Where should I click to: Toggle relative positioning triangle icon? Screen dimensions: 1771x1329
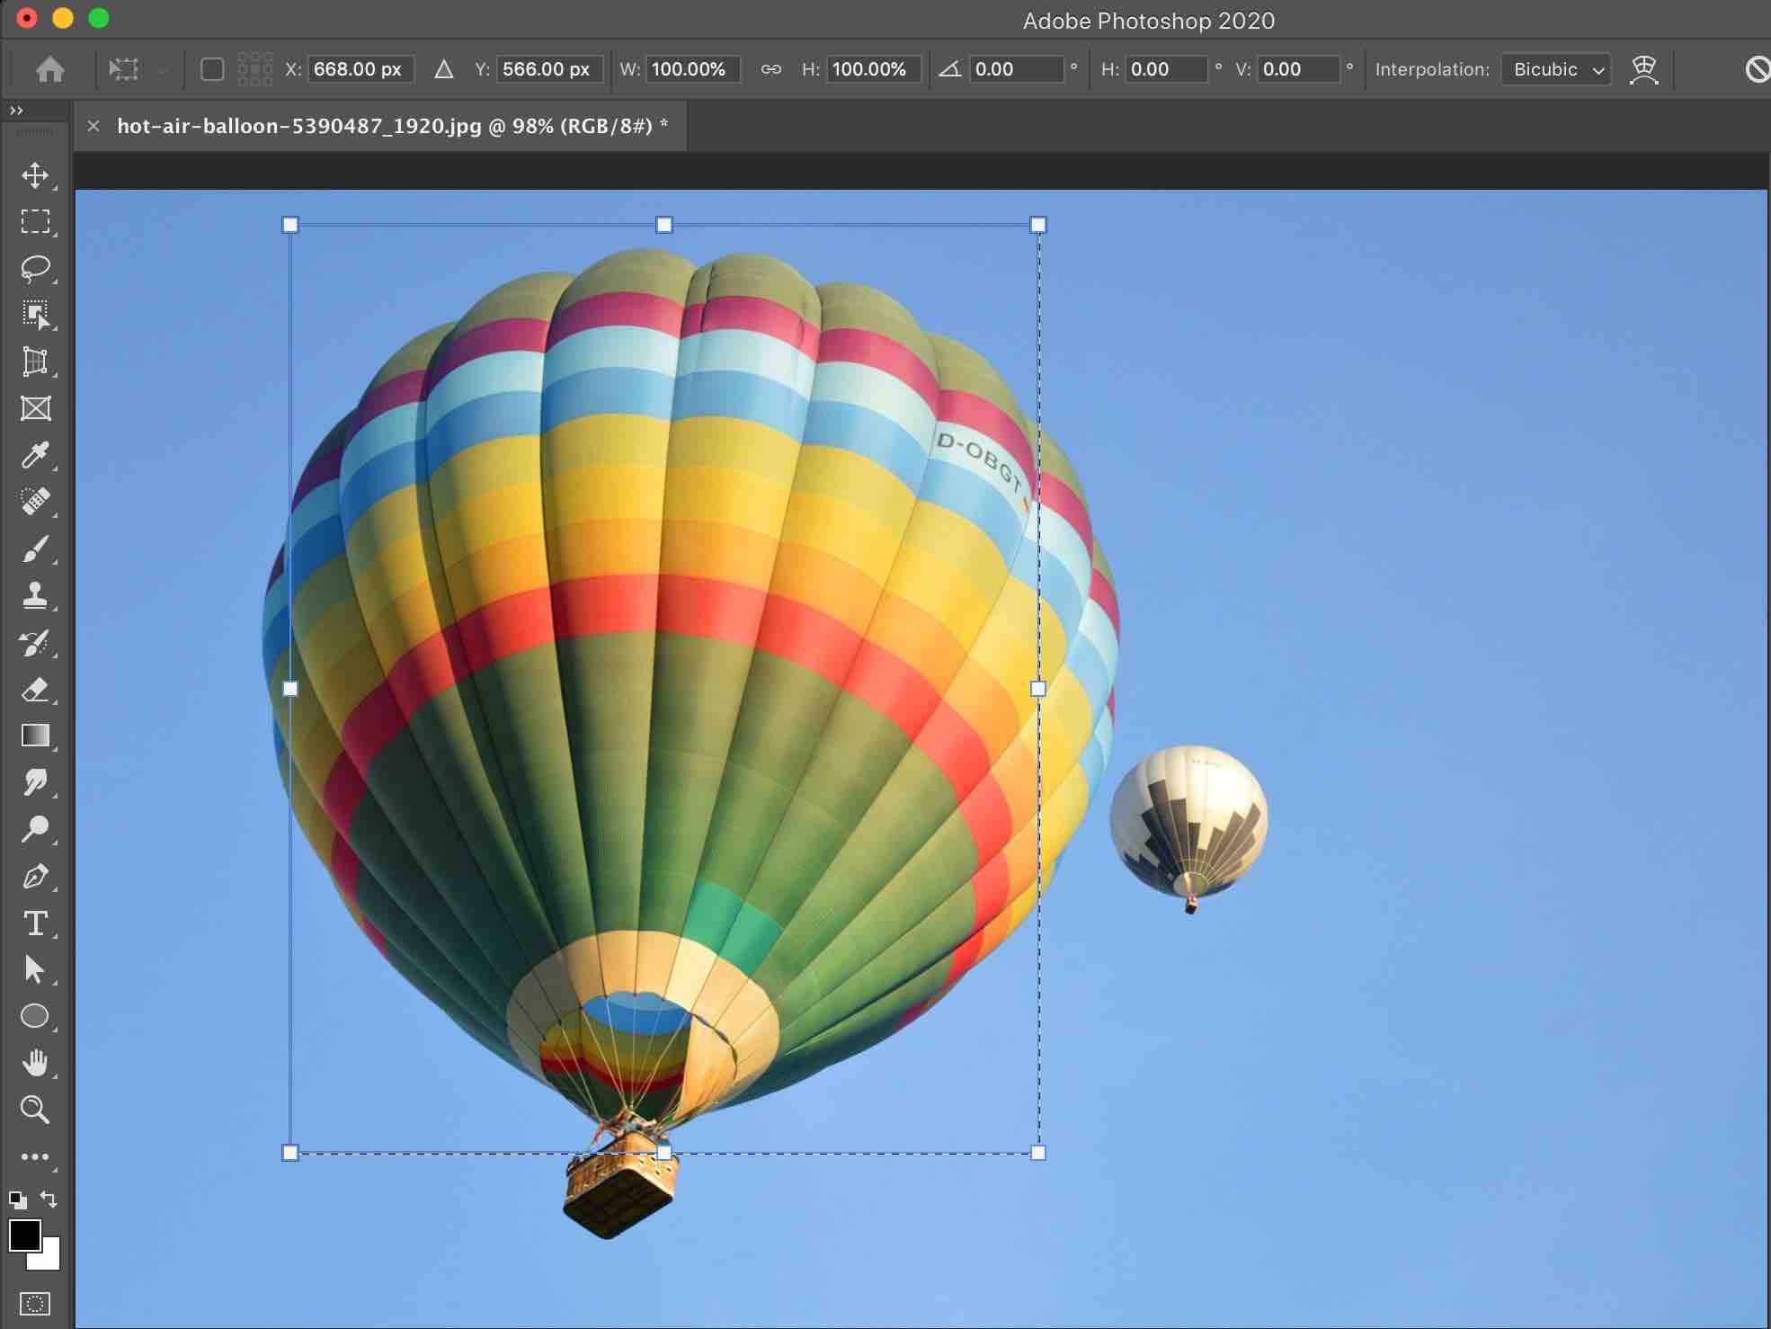point(443,69)
